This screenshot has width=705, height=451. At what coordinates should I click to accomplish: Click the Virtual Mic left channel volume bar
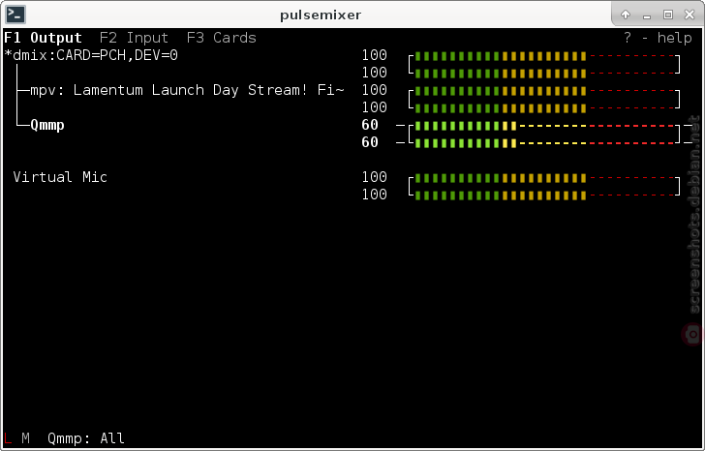[544, 178]
